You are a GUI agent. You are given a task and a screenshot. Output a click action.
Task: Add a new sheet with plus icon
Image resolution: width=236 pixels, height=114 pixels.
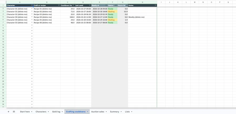pyautogui.click(x=8, y=112)
